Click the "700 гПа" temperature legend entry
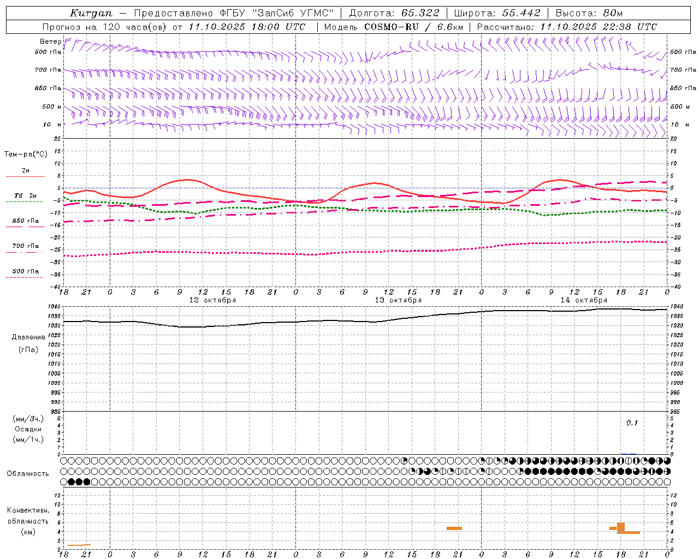699x559 pixels. (26, 246)
